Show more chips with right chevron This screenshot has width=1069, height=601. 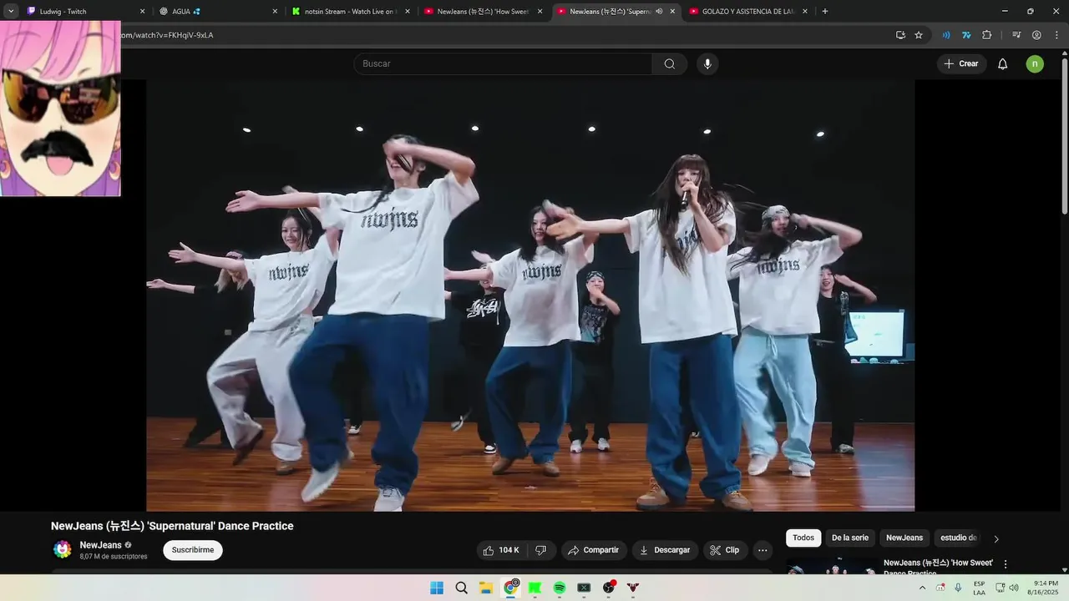click(x=996, y=538)
